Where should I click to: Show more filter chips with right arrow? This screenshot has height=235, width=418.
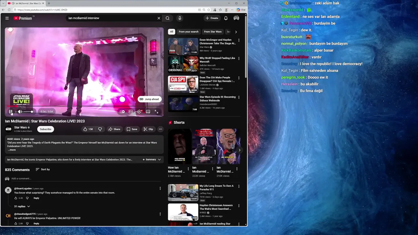point(236,32)
